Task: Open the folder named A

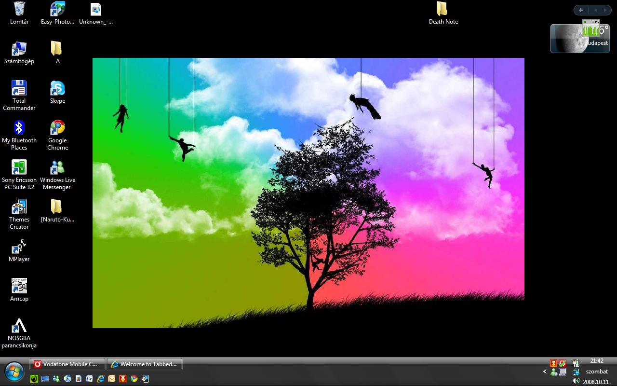Action: click(57, 53)
